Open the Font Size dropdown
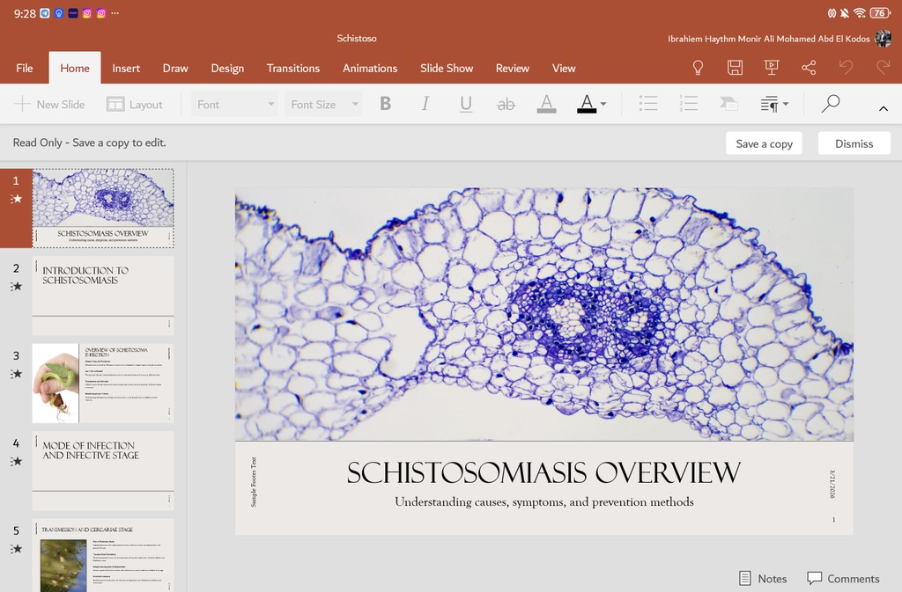This screenshot has height=592, width=902. pyautogui.click(x=324, y=104)
